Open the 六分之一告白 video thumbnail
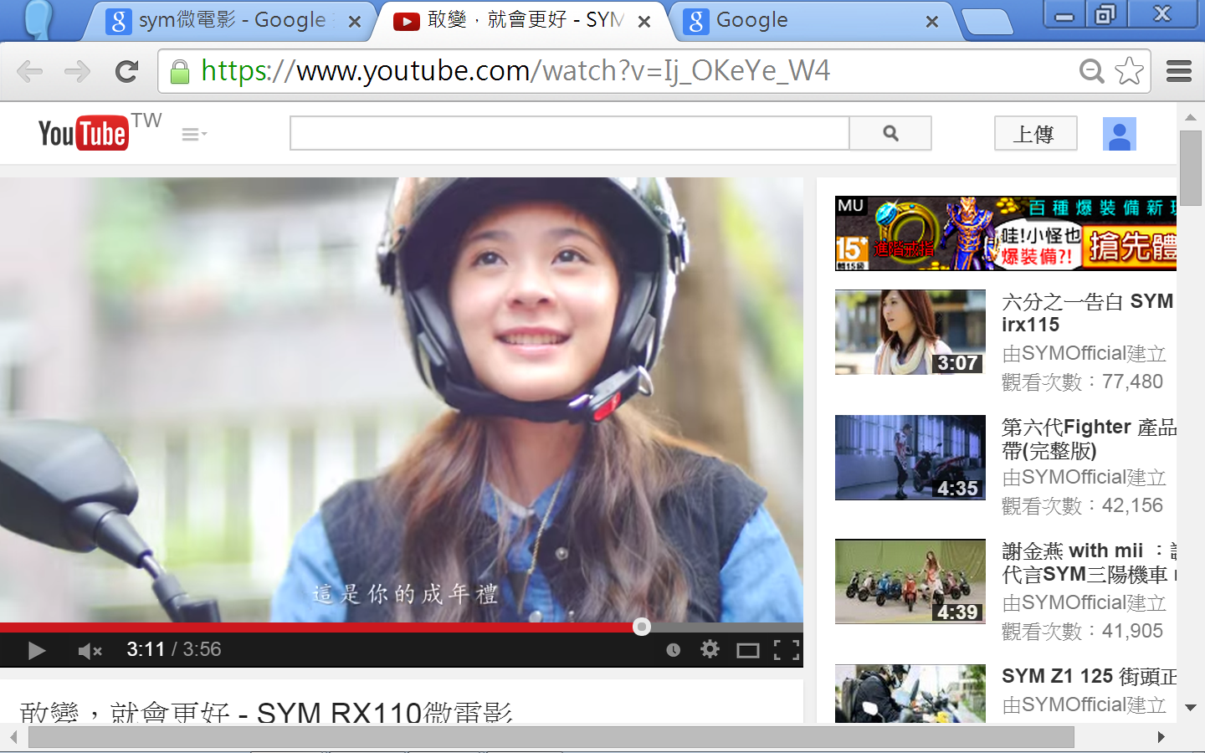This screenshot has width=1205, height=753. [x=910, y=332]
